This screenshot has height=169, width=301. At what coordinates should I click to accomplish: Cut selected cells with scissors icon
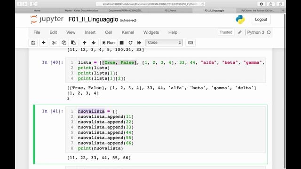pos(55,43)
